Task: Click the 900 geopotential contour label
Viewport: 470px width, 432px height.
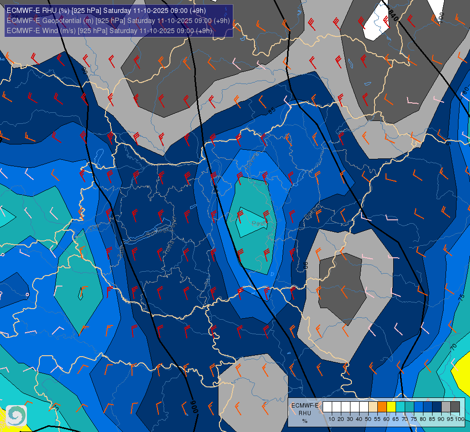Action: click(194, 407)
